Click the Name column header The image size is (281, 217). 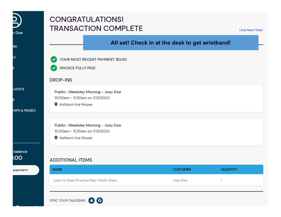pos(57,170)
